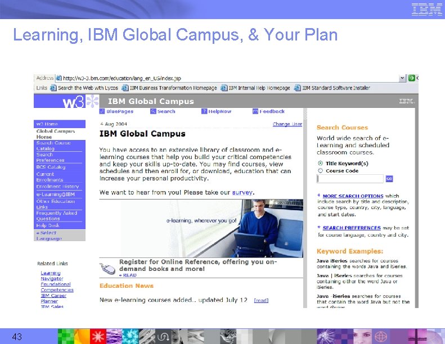
Task: Open IBM Business Transformation Homepage favorite
Action: [x=169, y=88]
